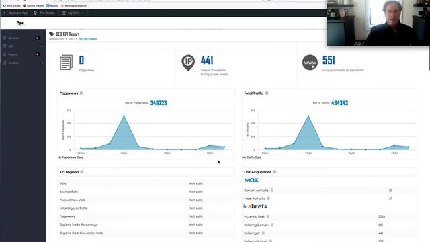The image size is (430, 242).
Task: Expand the My SEO dropdown arrow
Action: pyautogui.click(x=83, y=13)
